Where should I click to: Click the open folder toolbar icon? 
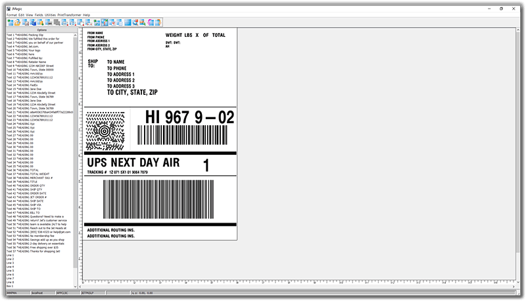click(18, 22)
